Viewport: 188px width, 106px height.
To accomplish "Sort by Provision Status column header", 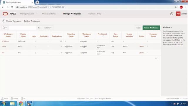I will 71,35.
